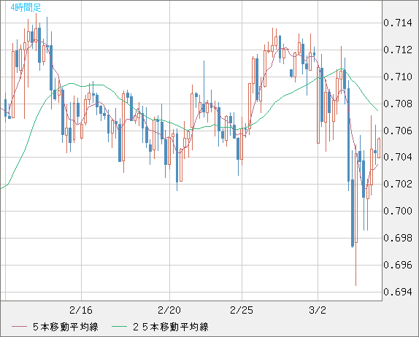Click the 4時間足 timeframe label
Viewport: 419px width, 337px height.
pos(26,7)
